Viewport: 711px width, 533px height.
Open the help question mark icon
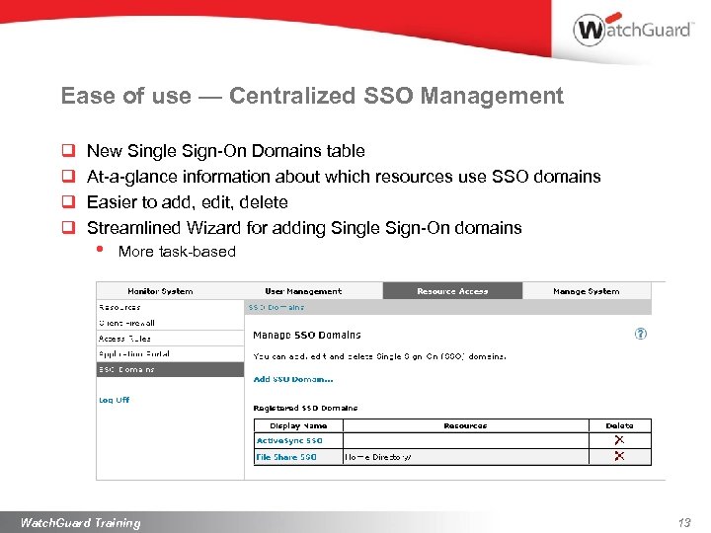point(640,334)
